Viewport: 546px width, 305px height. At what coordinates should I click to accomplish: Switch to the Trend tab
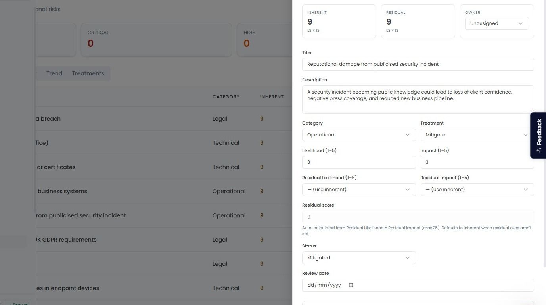click(54, 73)
